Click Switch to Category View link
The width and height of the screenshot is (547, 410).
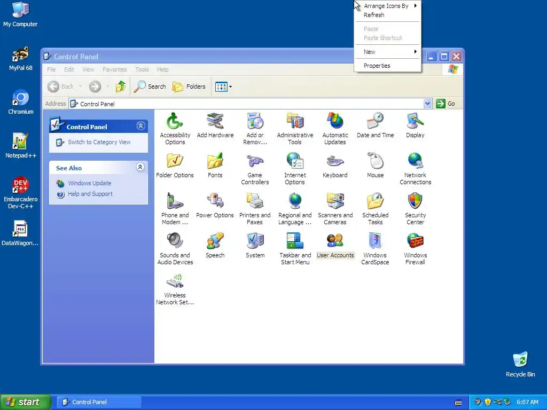(99, 142)
